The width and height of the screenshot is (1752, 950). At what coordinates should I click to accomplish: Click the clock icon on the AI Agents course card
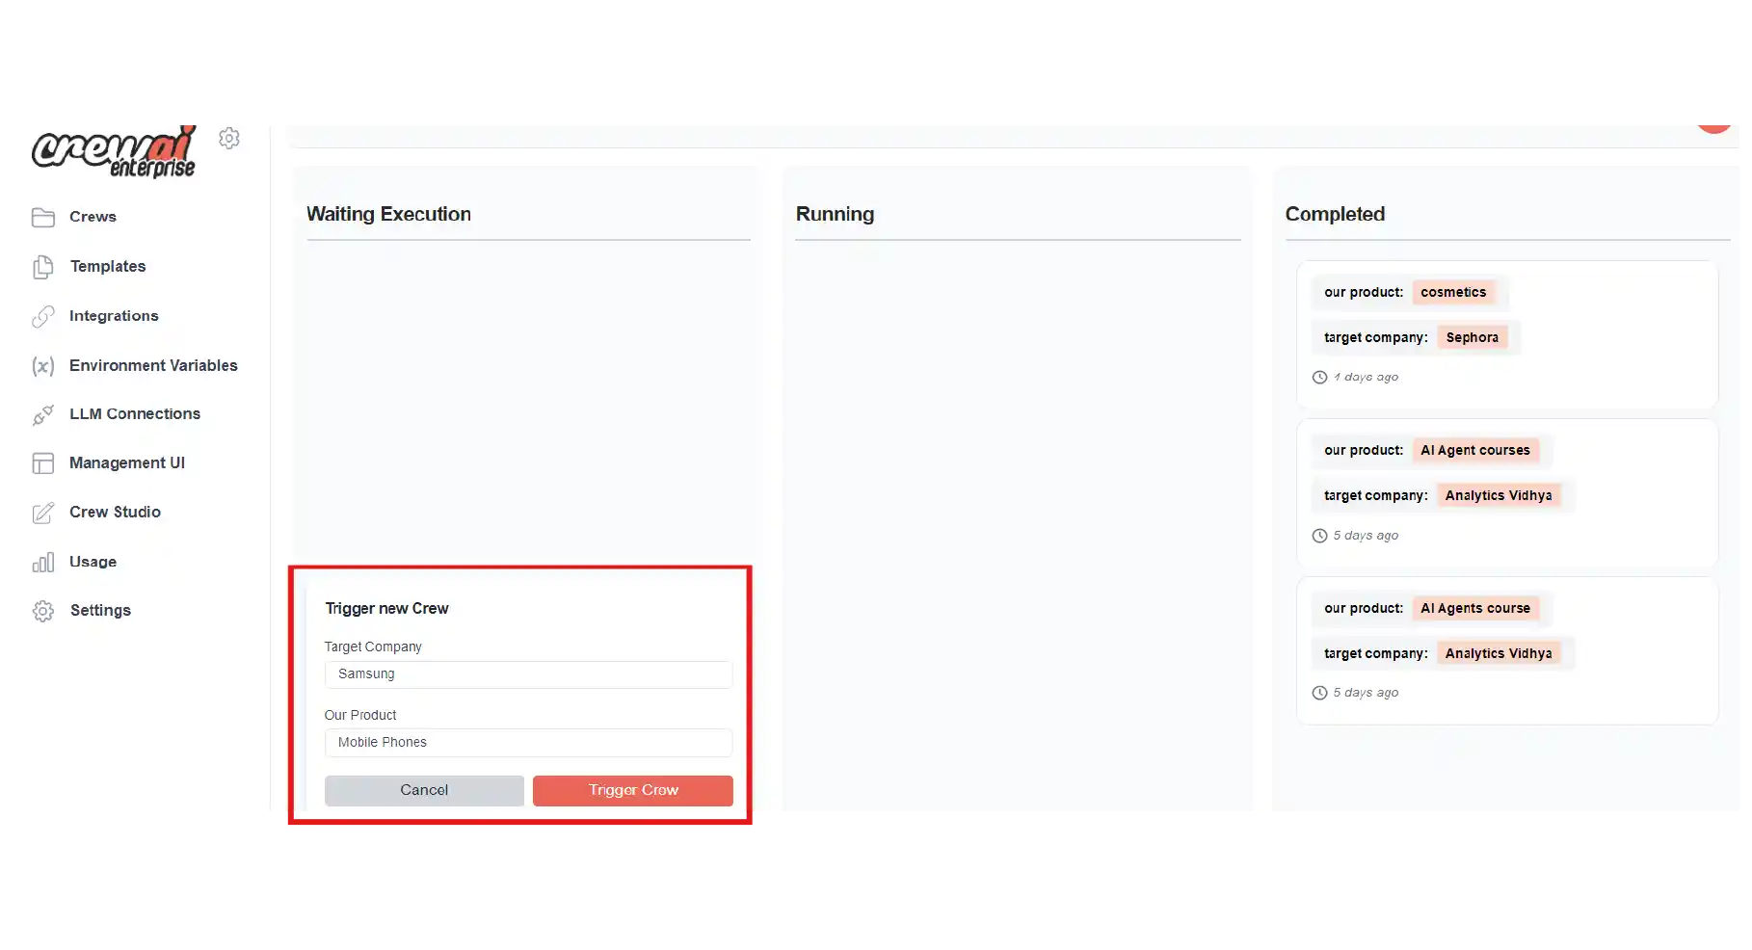(x=1320, y=693)
